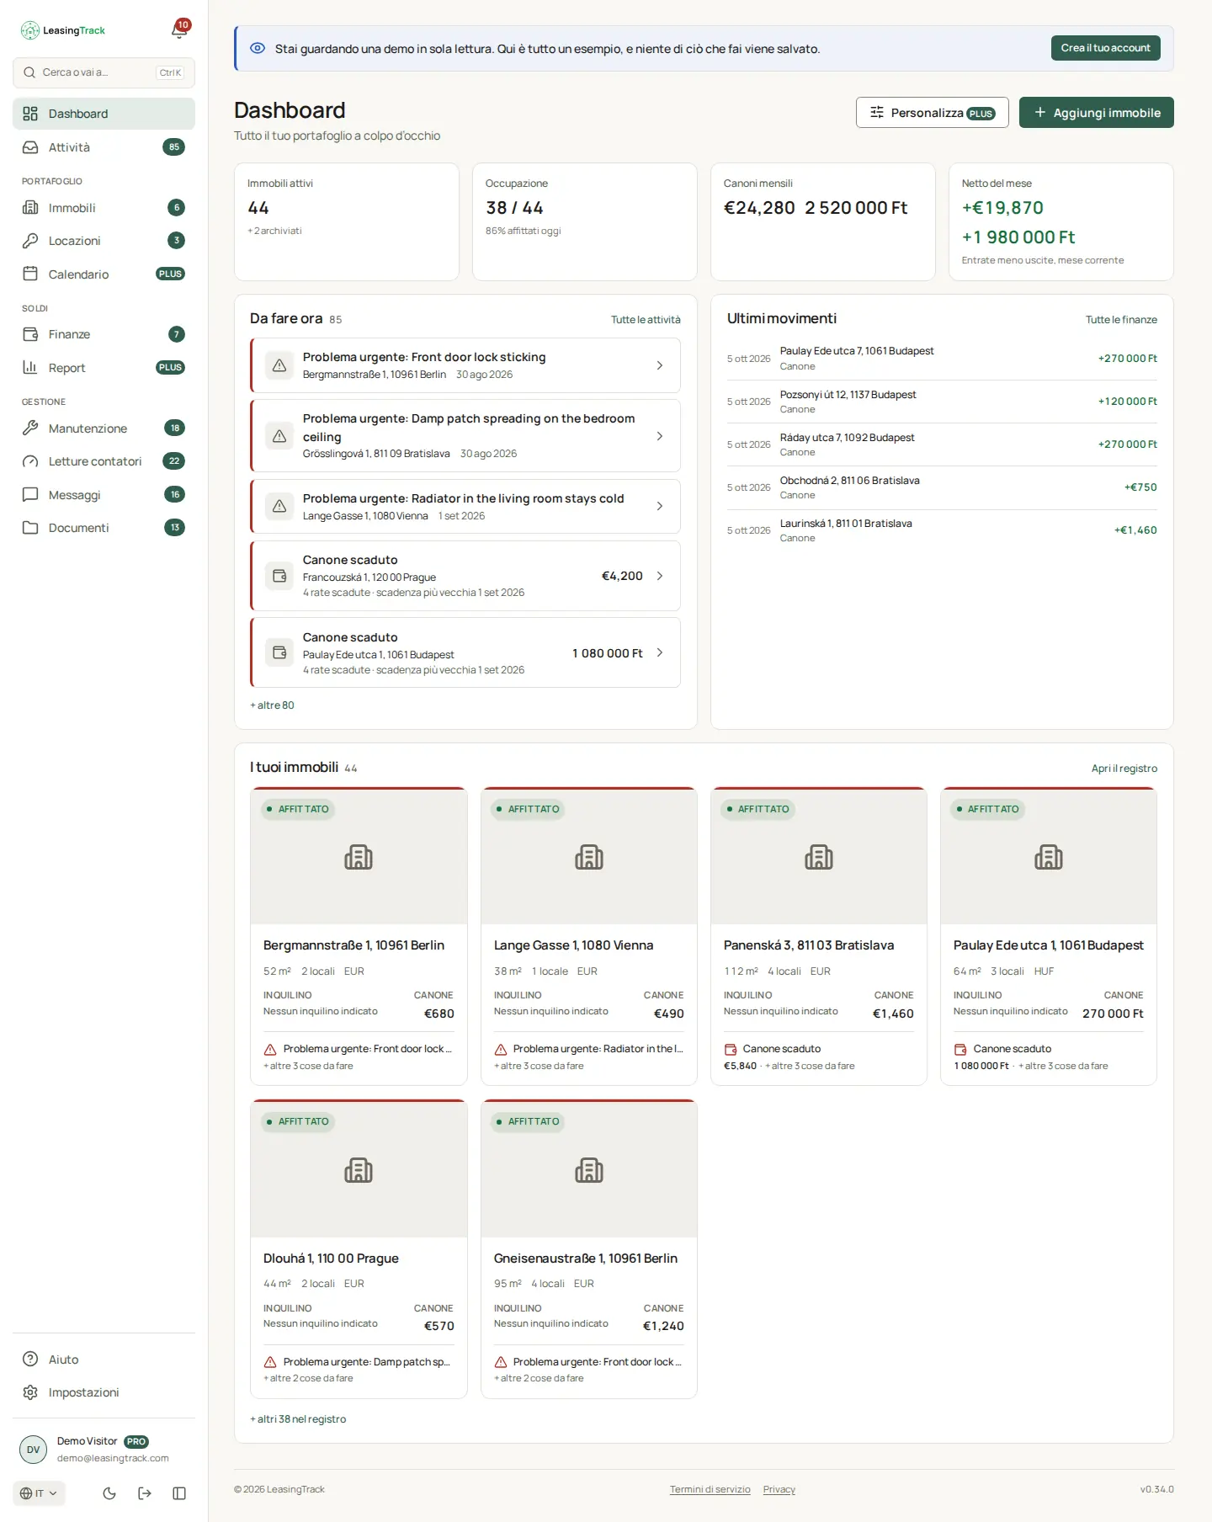
Task: Open Aiuto help item
Action: pyautogui.click(x=104, y=1360)
